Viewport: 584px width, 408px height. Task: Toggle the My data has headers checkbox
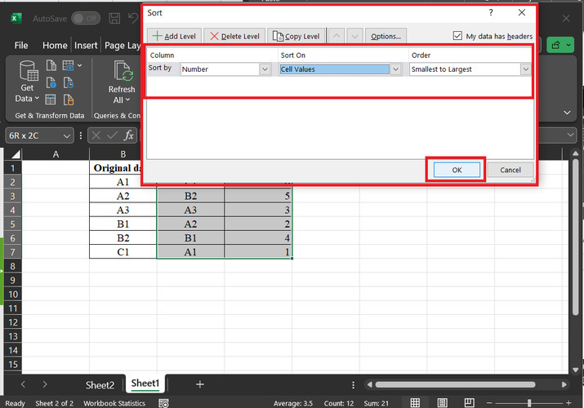coord(457,36)
